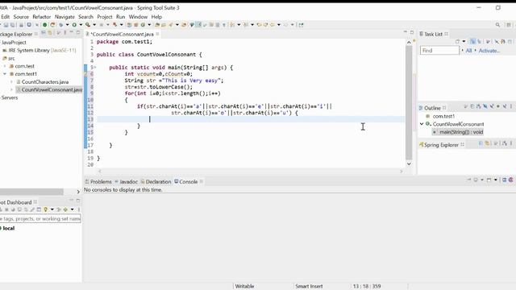The image size is (516, 290).
Task: Open the External Tools dropdown arrow
Action: point(94,25)
